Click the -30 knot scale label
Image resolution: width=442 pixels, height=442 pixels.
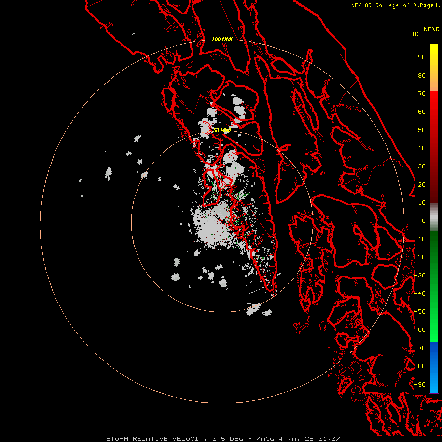(x=420, y=276)
